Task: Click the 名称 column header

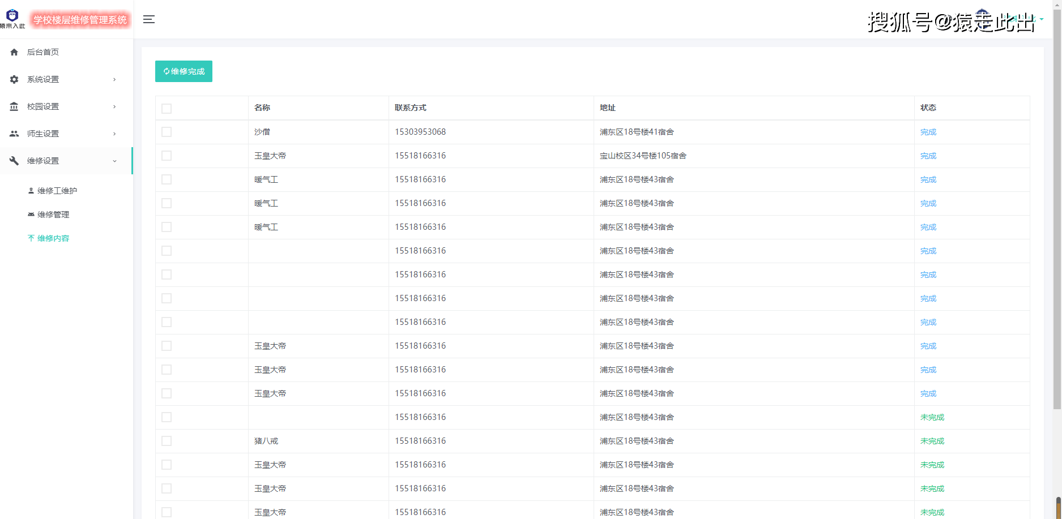Action: point(262,108)
